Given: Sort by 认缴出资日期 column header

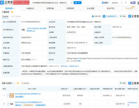Looking at the screenshot, I should click(95, 89).
